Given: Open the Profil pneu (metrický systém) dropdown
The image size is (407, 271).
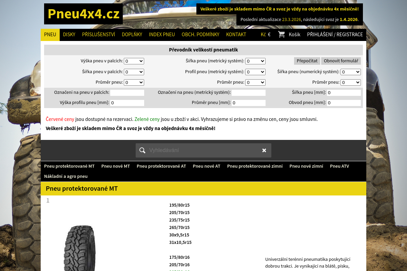Looking at the screenshot, I should pos(255,72).
